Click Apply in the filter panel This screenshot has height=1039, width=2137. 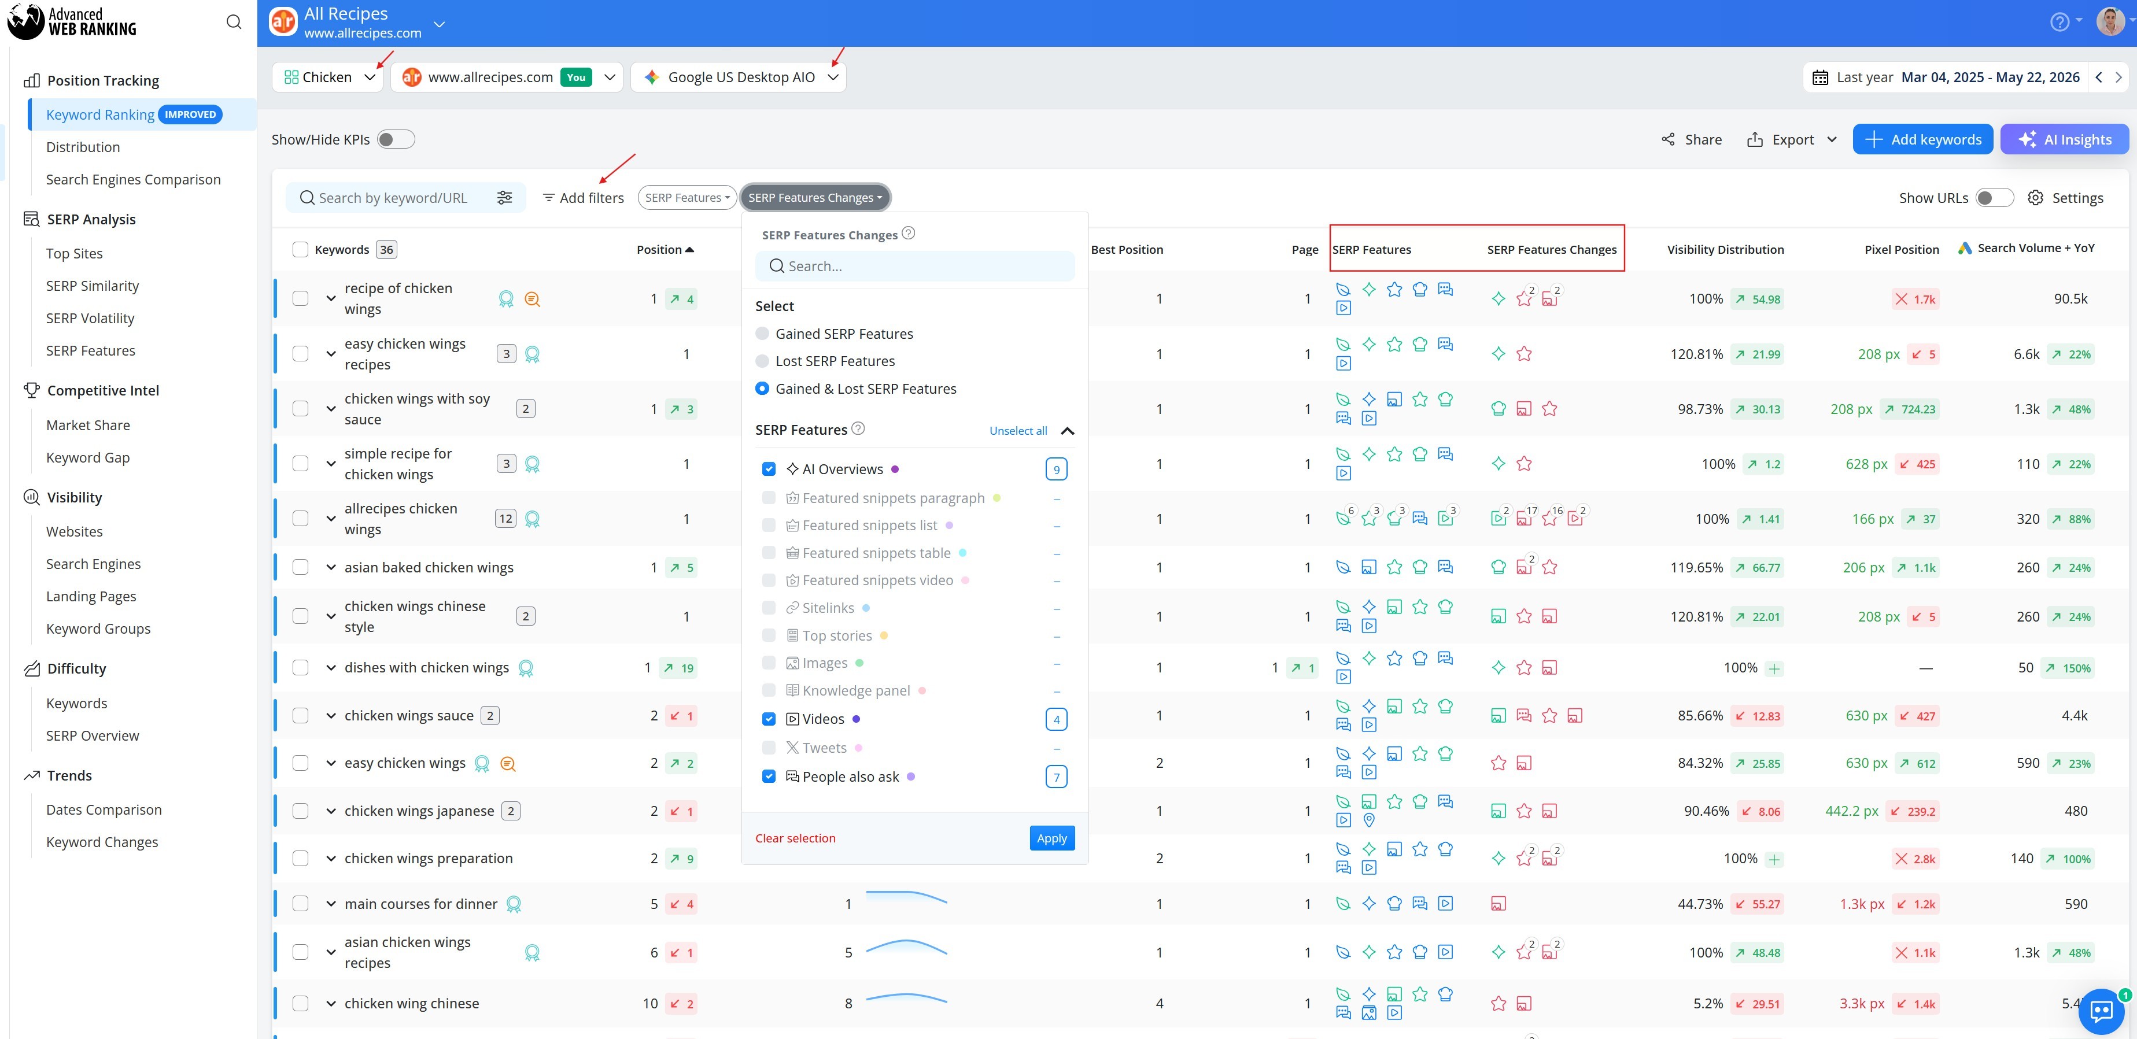(1051, 837)
